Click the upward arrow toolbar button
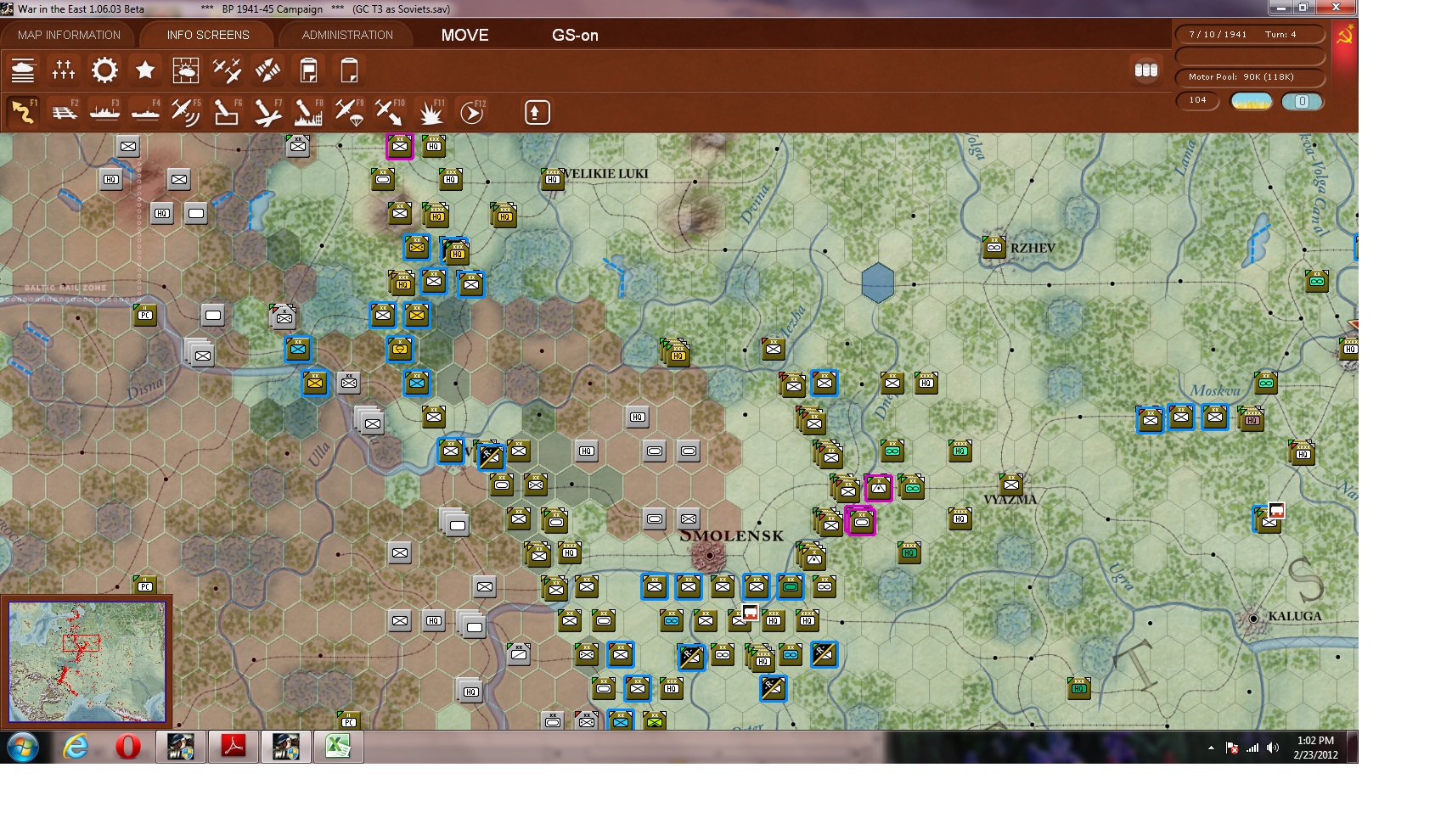Viewport: 1452px width, 818px height. click(x=537, y=112)
